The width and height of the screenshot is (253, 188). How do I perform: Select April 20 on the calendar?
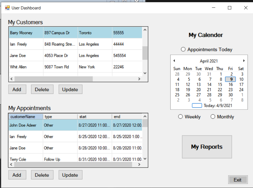coord(198,89)
